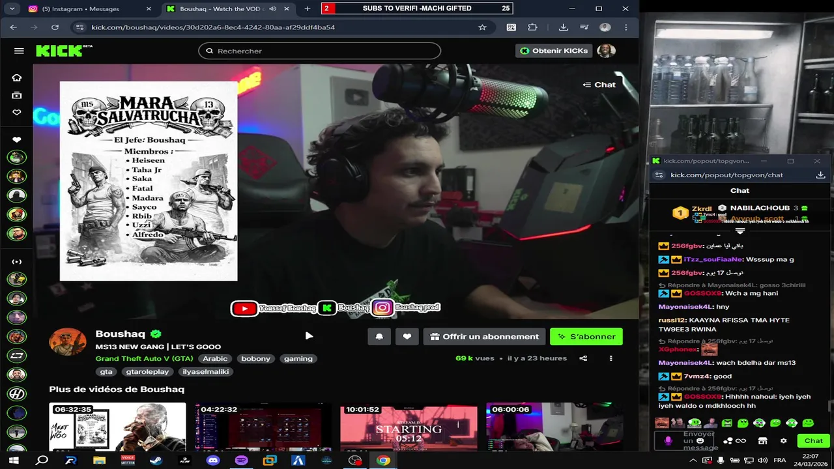Toggle Chat panel on video player
This screenshot has width=834, height=469.
coord(599,85)
